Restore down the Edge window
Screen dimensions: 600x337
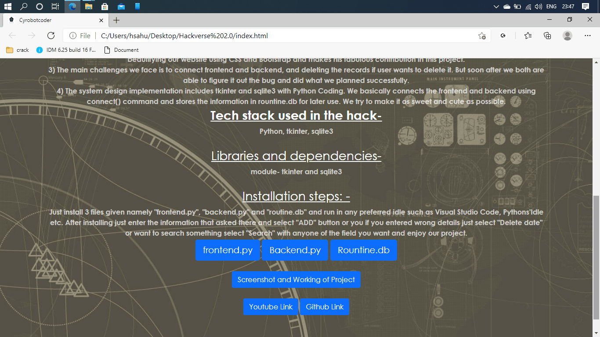click(x=570, y=20)
